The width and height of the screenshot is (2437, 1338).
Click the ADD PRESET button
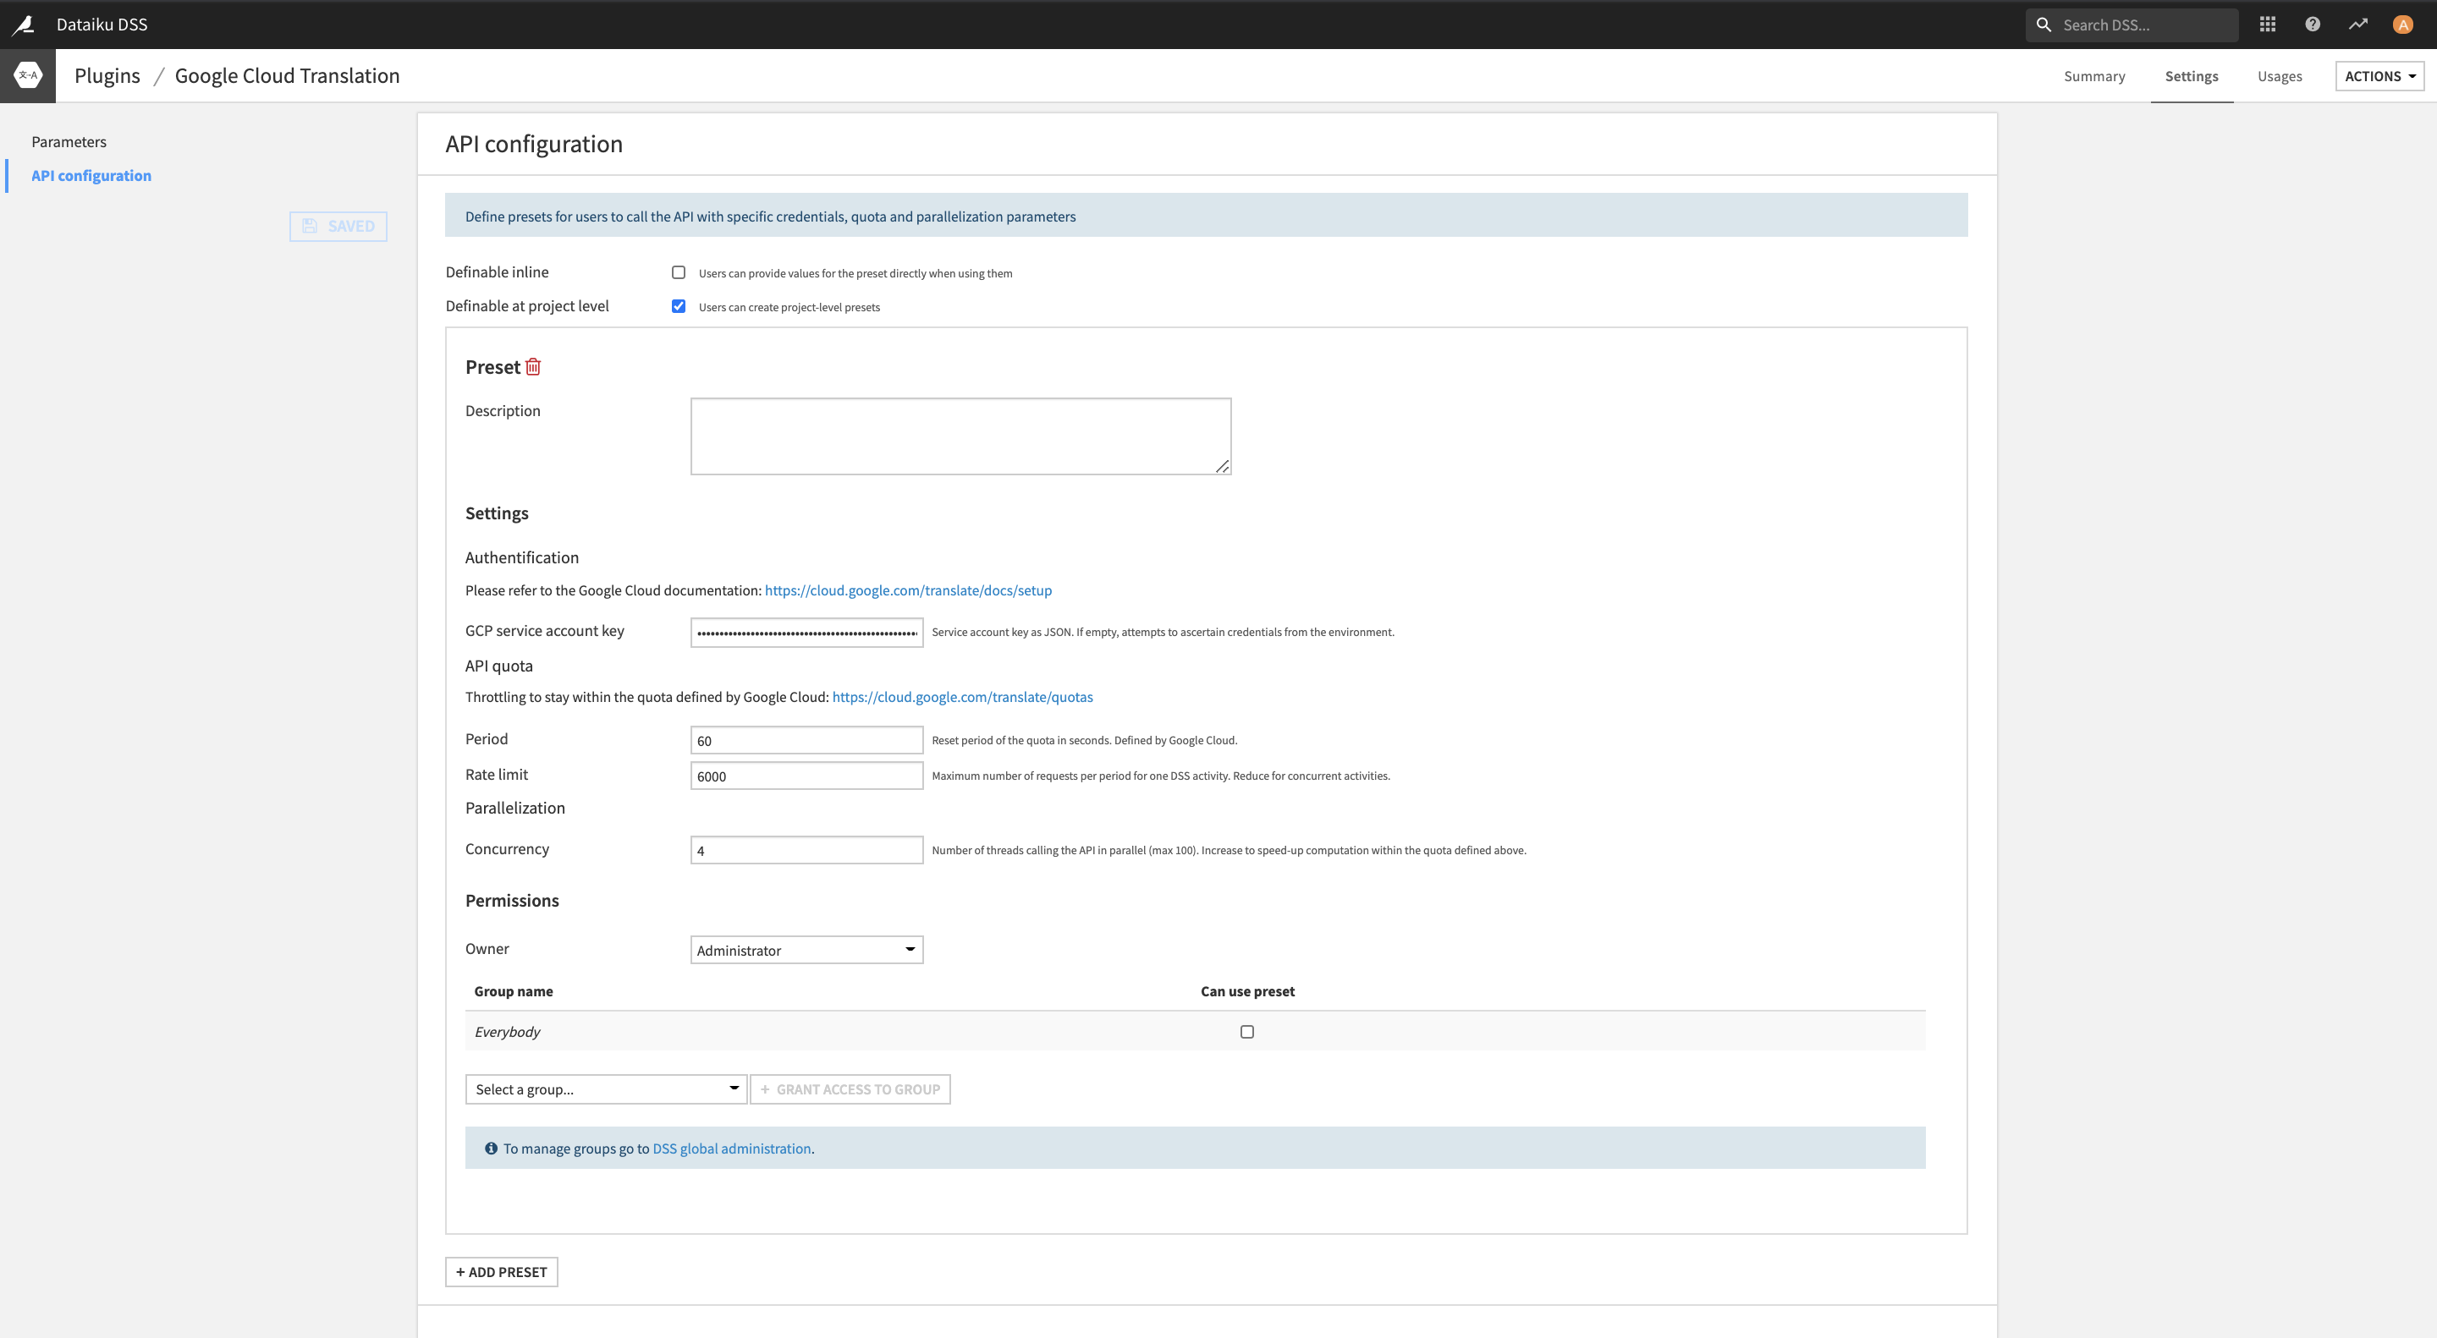502,1272
